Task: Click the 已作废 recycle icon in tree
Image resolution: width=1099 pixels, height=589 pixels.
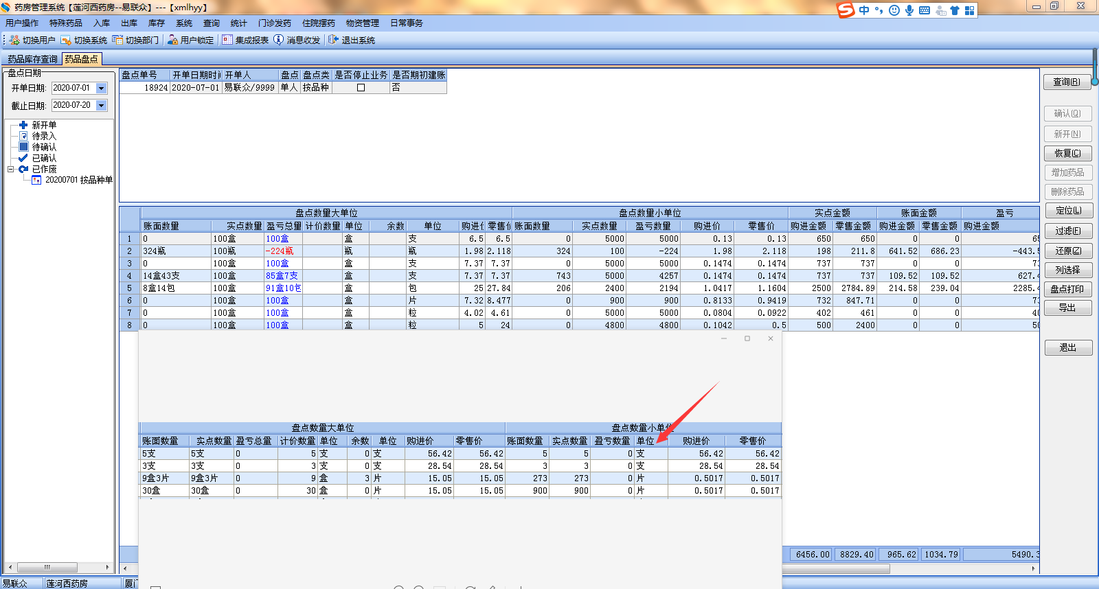Action: coord(23,169)
